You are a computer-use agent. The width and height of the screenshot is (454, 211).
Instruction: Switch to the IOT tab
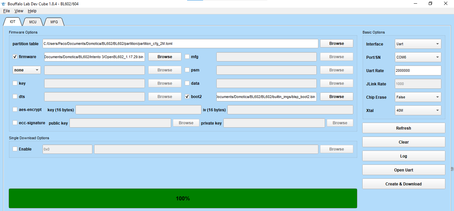tap(13, 22)
